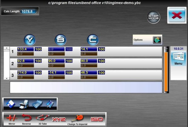Click the Mirror plus/minus icon
Image resolution: width=188 pixels, height=127 pixels.
pyautogui.click(x=12, y=119)
